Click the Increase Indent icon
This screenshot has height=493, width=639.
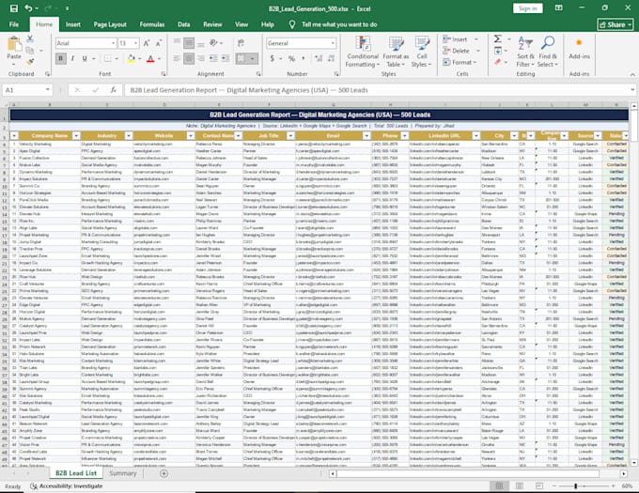point(226,58)
